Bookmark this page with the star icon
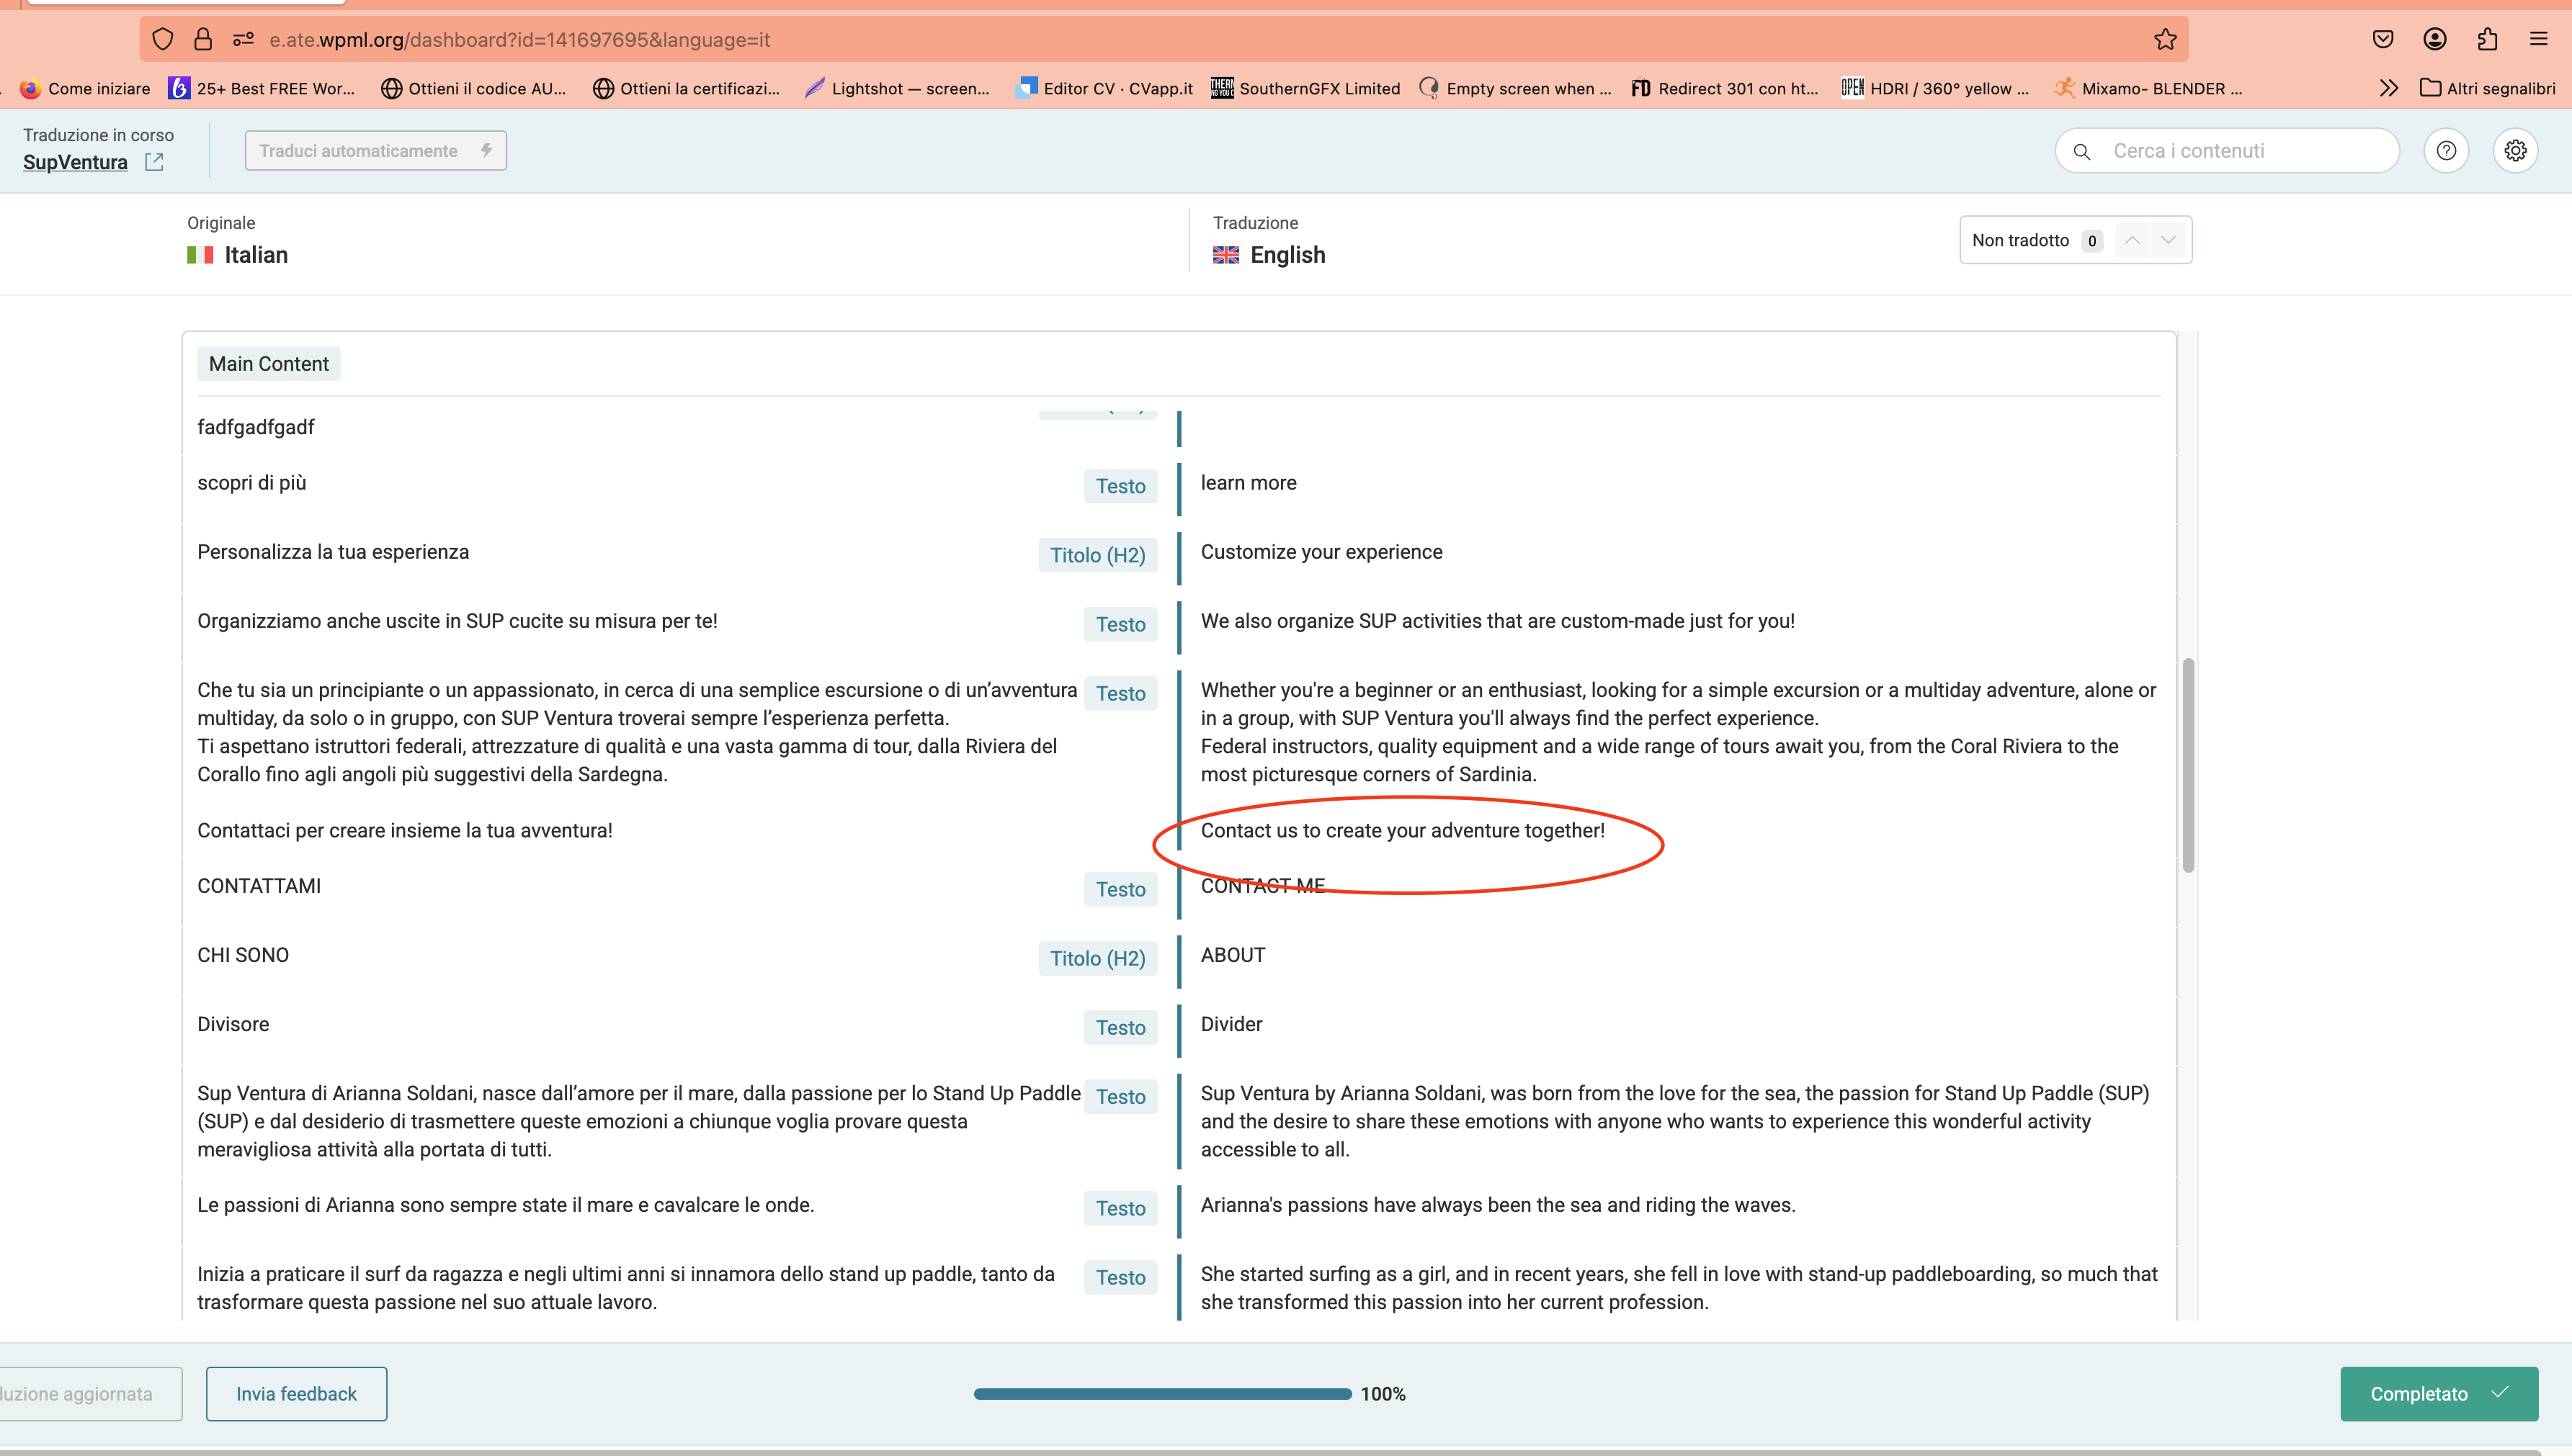The height and width of the screenshot is (1456, 2572). point(2166,39)
